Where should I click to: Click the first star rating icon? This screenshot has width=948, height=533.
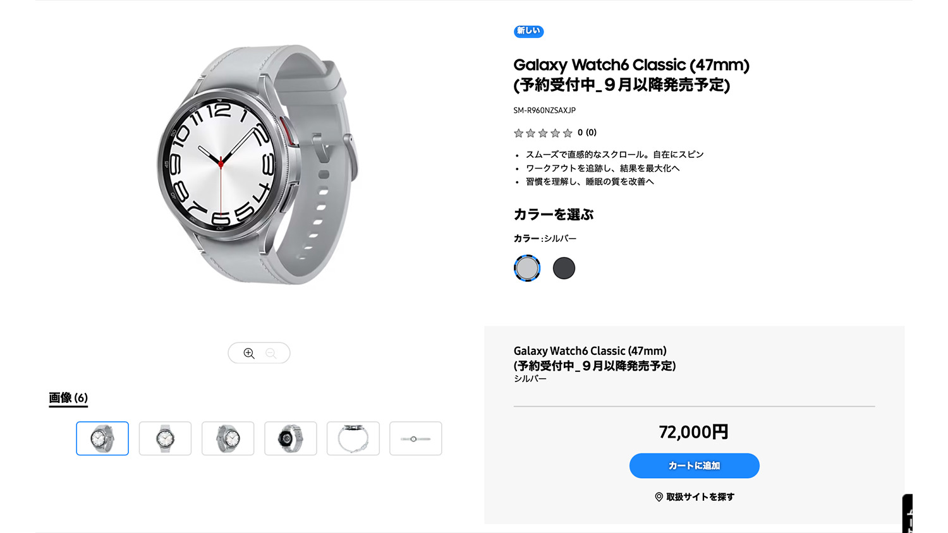click(518, 133)
